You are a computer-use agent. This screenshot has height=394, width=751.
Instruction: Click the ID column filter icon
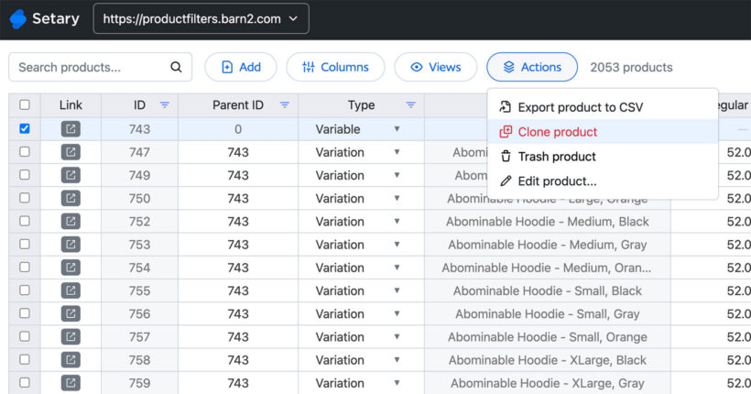tap(165, 105)
